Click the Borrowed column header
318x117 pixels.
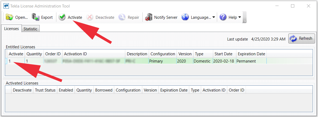pyautogui.click(x=104, y=90)
